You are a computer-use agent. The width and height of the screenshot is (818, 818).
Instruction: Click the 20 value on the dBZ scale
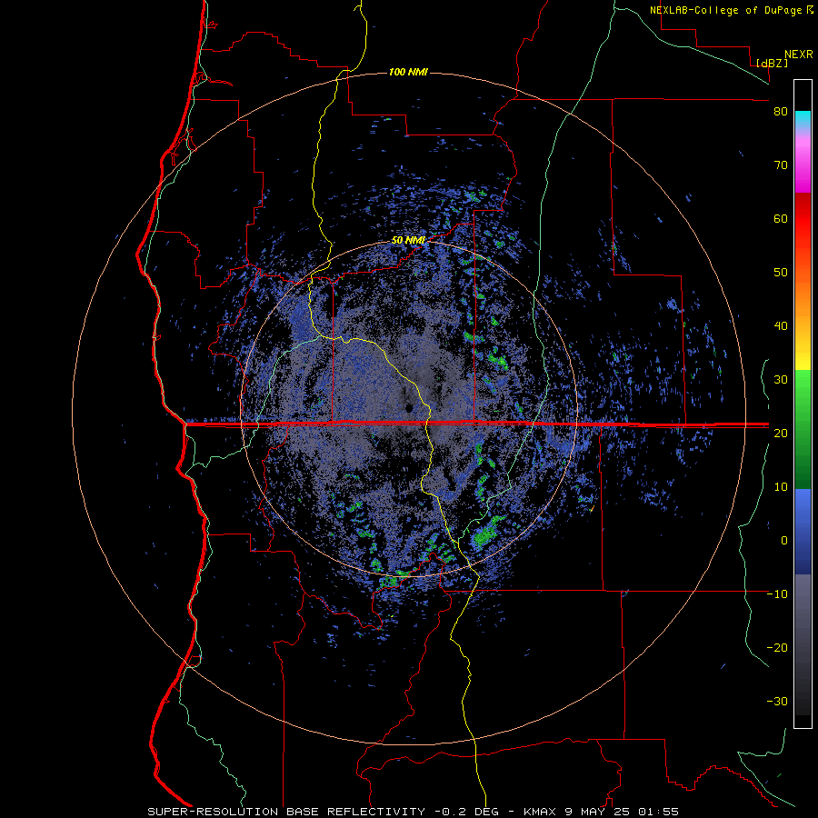coord(781,433)
